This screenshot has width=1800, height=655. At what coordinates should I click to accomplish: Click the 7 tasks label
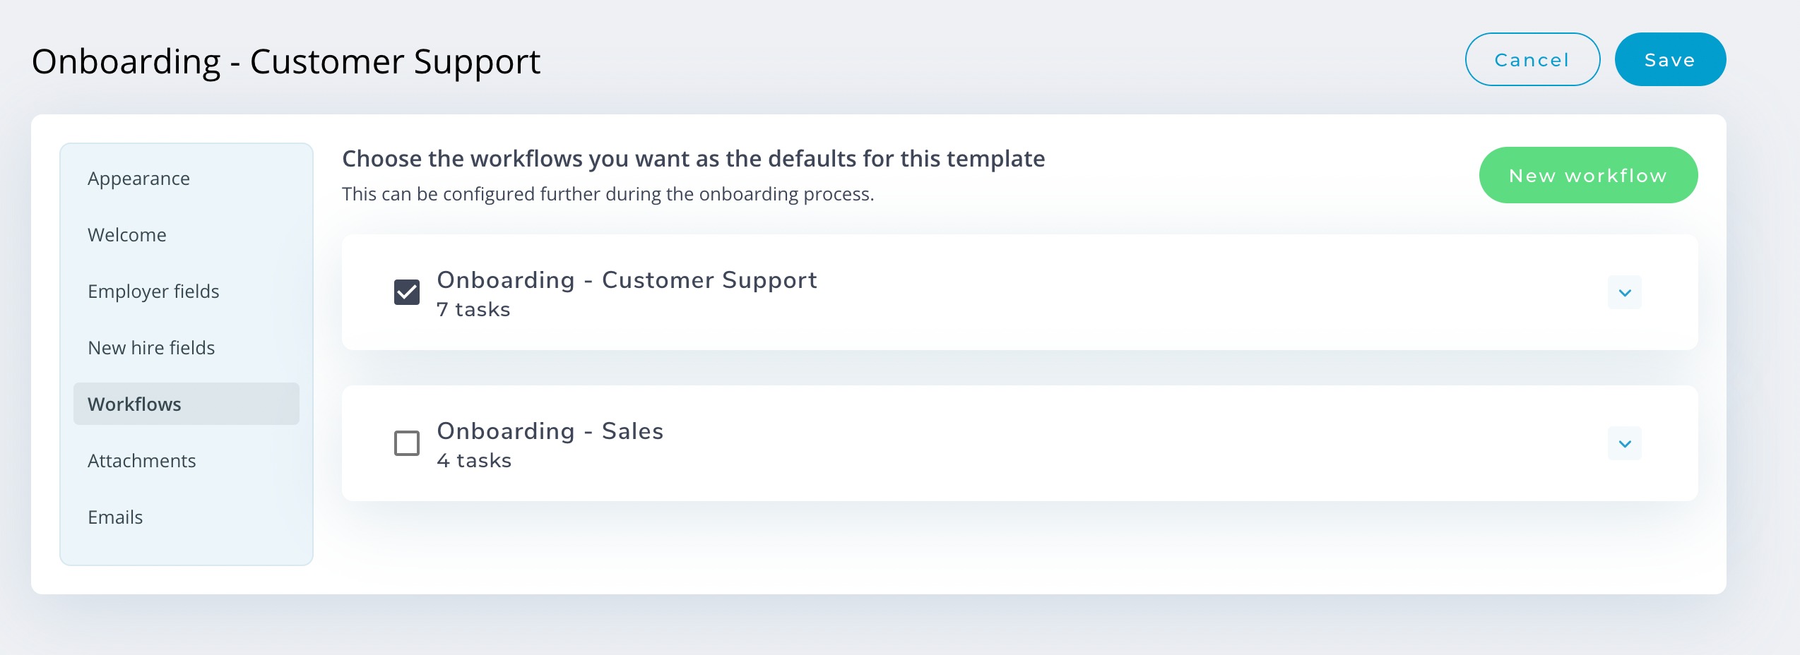click(473, 310)
